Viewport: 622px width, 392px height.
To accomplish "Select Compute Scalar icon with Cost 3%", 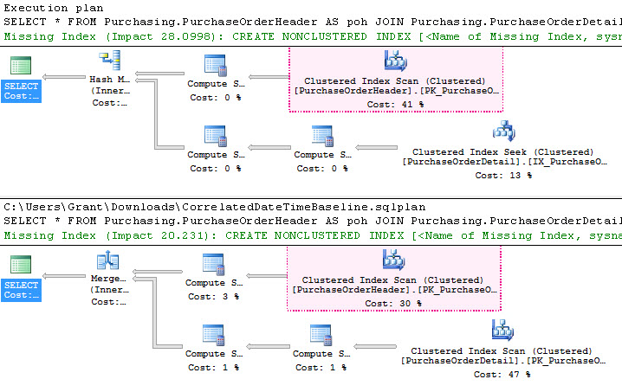I will coord(213,265).
